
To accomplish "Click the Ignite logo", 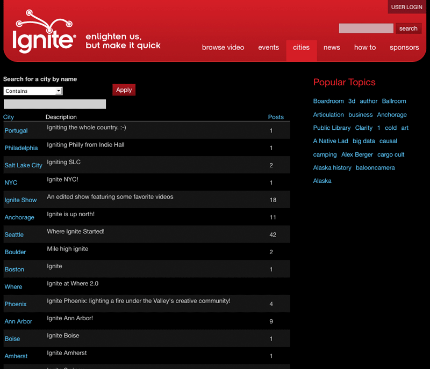I will point(44,33).
